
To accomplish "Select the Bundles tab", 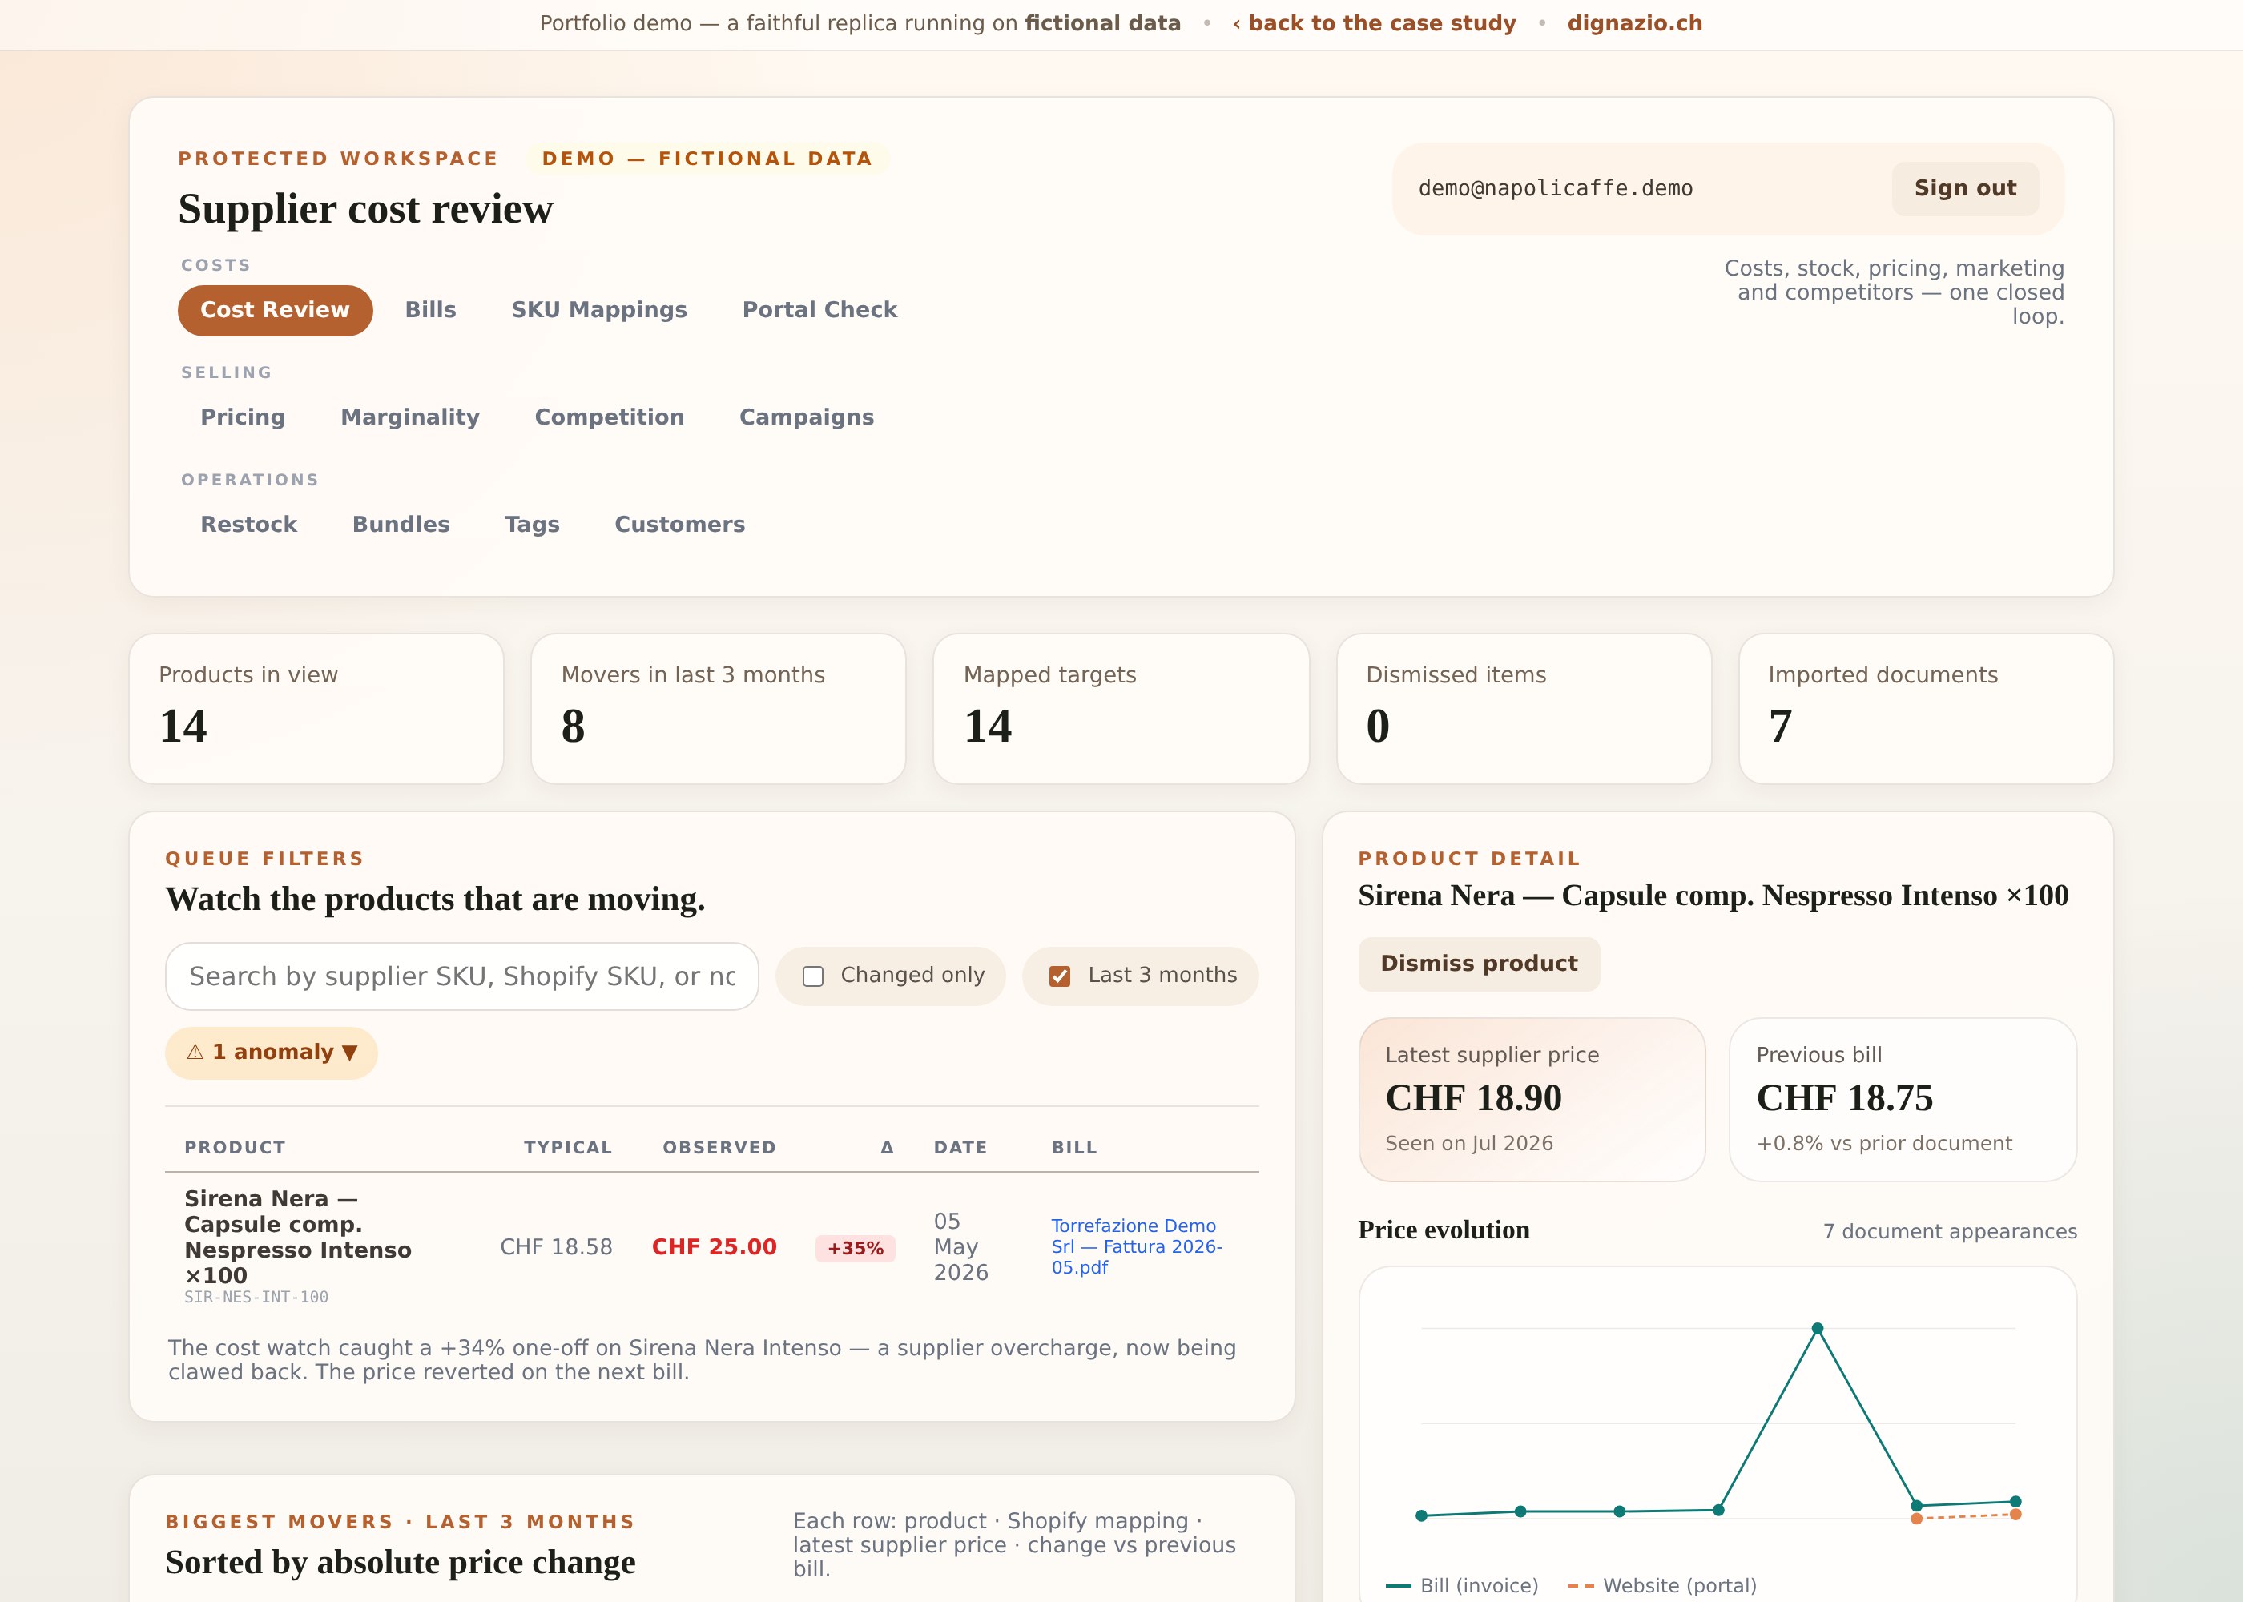I will [401, 525].
